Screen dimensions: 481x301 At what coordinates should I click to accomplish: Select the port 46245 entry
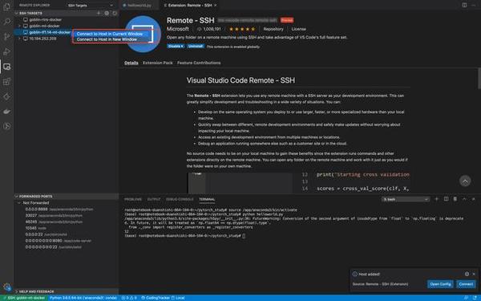click(54, 222)
